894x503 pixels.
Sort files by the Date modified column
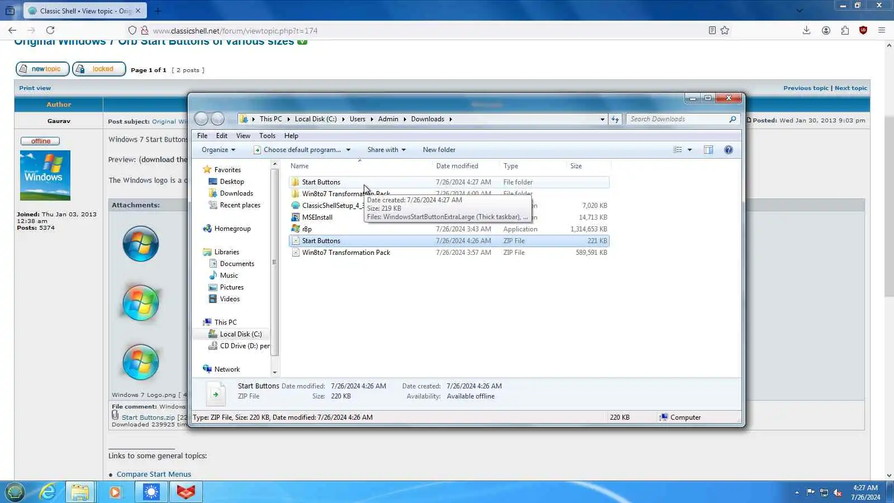(466, 166)
